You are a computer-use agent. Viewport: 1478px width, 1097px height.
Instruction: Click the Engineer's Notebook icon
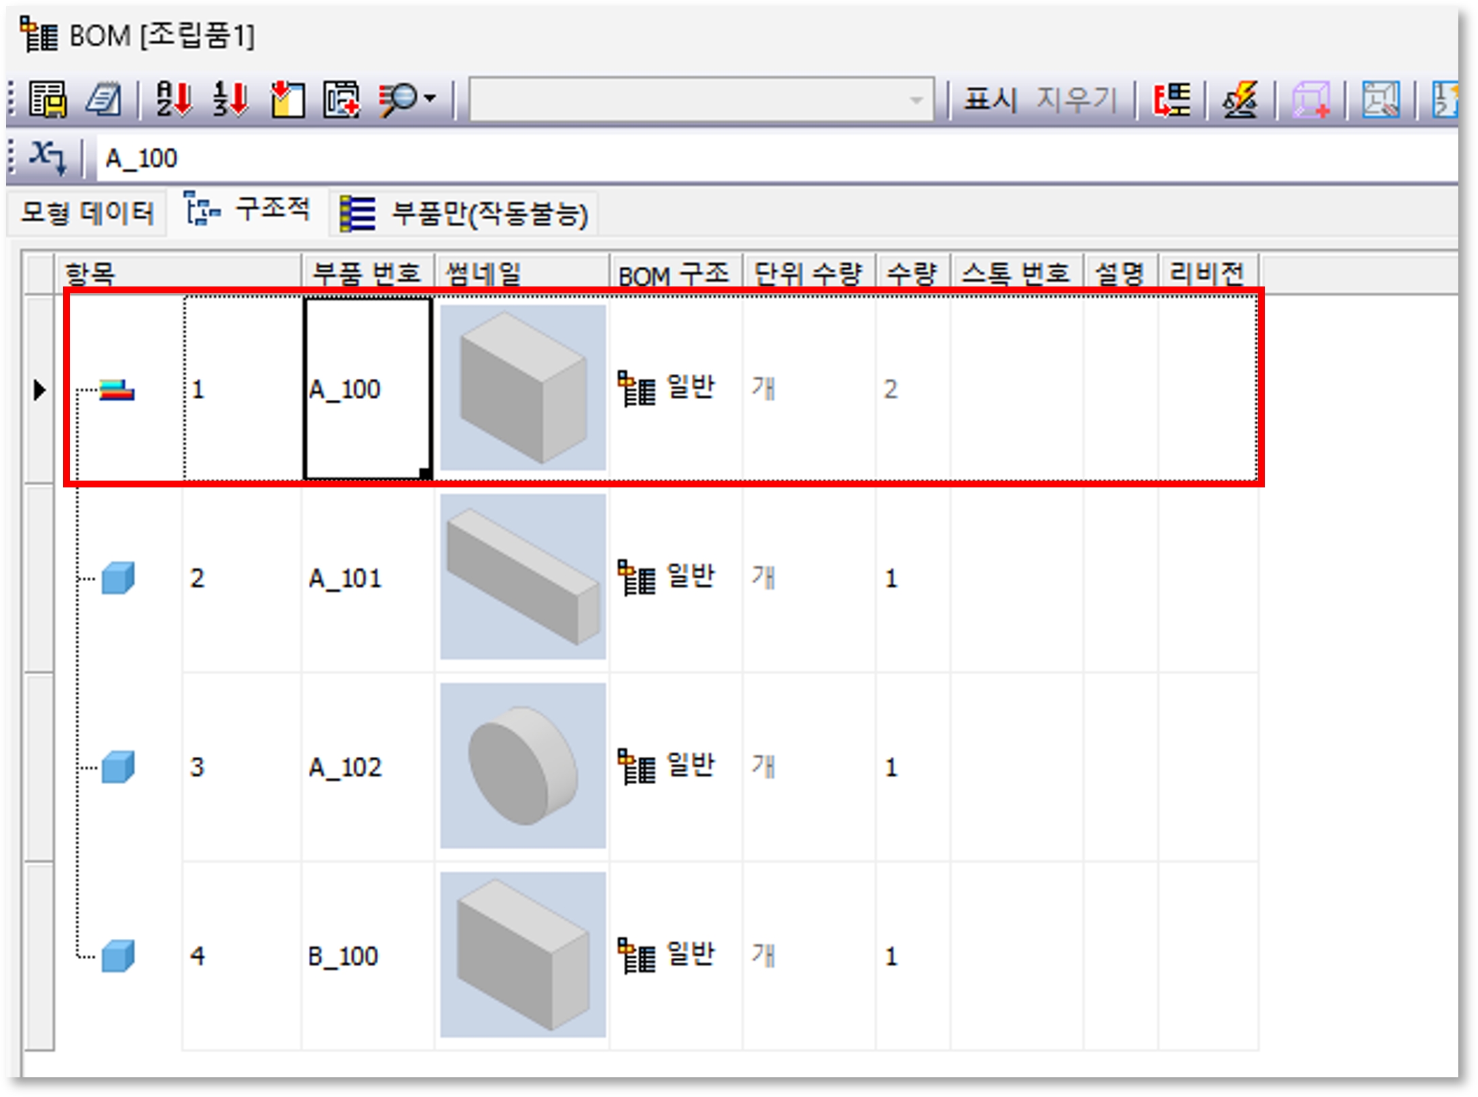tap(104, 100)
